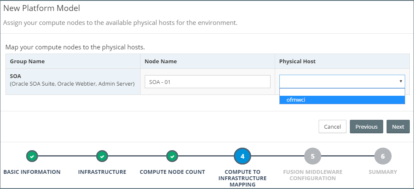Open the Physical Host dropdown box

pyautogui.click(x=342, y=81)
